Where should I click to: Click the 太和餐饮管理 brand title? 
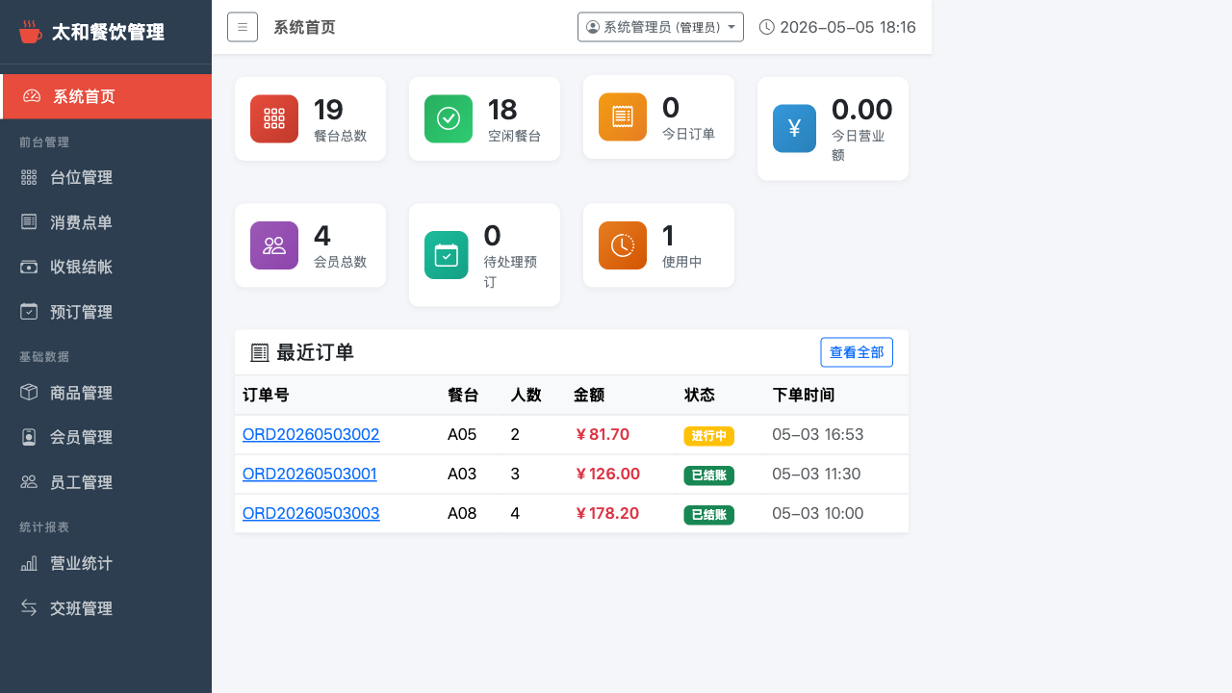[x=108, y=32]
